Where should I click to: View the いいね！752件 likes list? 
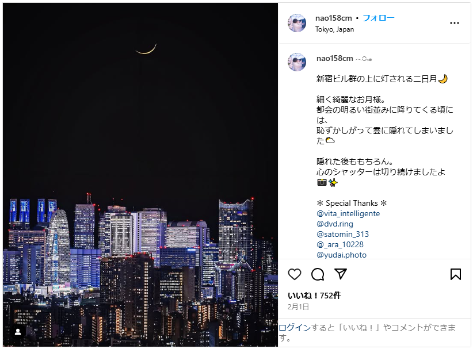click(314, 296)
